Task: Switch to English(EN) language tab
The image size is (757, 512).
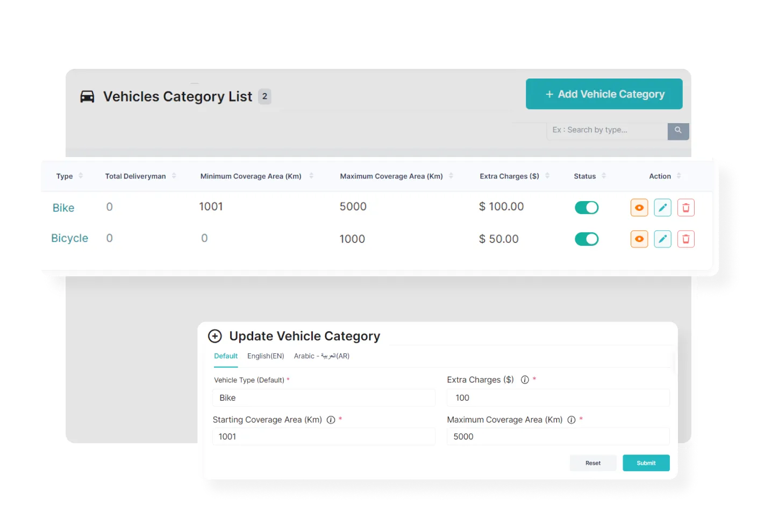Action: click(x=266, y=356)
